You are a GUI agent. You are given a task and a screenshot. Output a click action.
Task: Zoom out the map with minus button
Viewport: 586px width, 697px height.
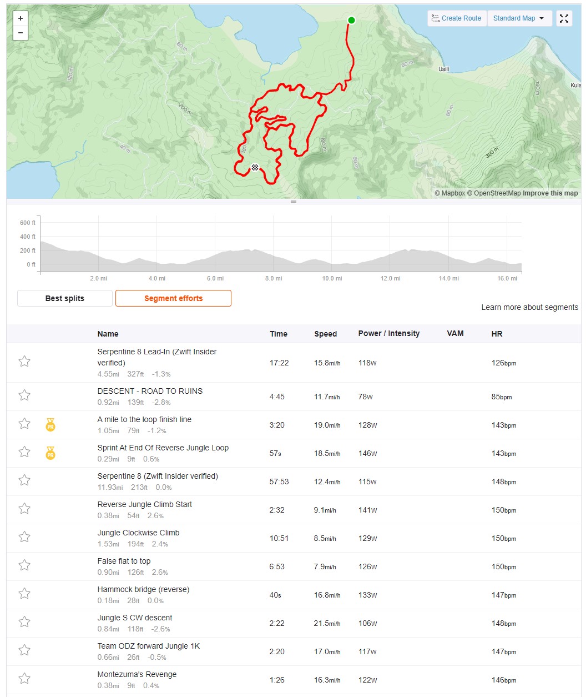coord(20,33)
